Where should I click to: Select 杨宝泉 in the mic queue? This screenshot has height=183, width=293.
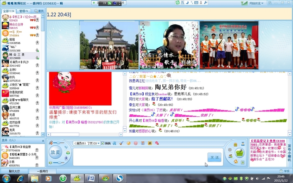(x=21, y=148)
